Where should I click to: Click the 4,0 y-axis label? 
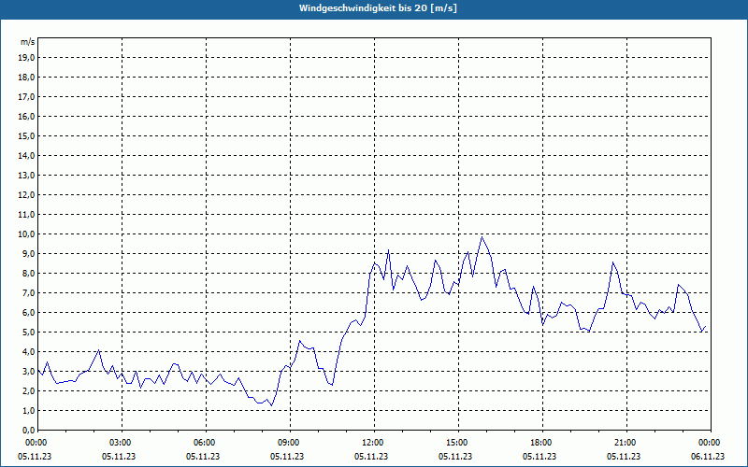[x=29, y=352]
